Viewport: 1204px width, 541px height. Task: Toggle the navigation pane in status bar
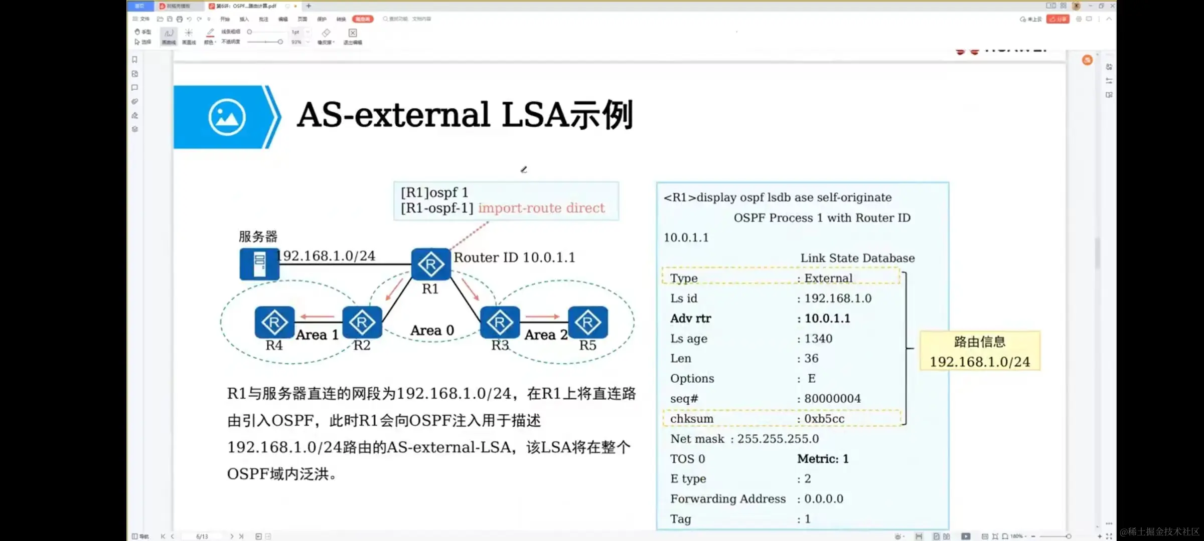pyautogui.click(x=140, y=536)
